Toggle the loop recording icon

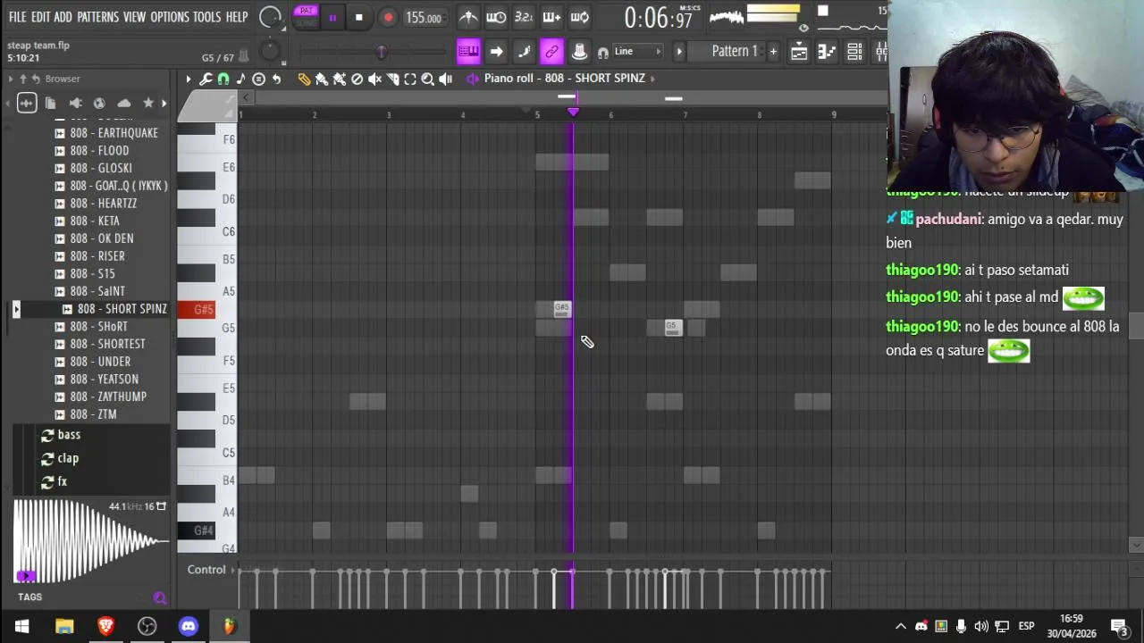click(580, 17)
